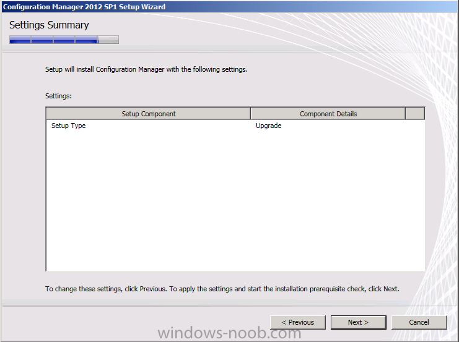Viewport: 459px width, 342px height.
Task: Click the Configuration Manager 2012 SP1 title bar
Action: point(229,6)
